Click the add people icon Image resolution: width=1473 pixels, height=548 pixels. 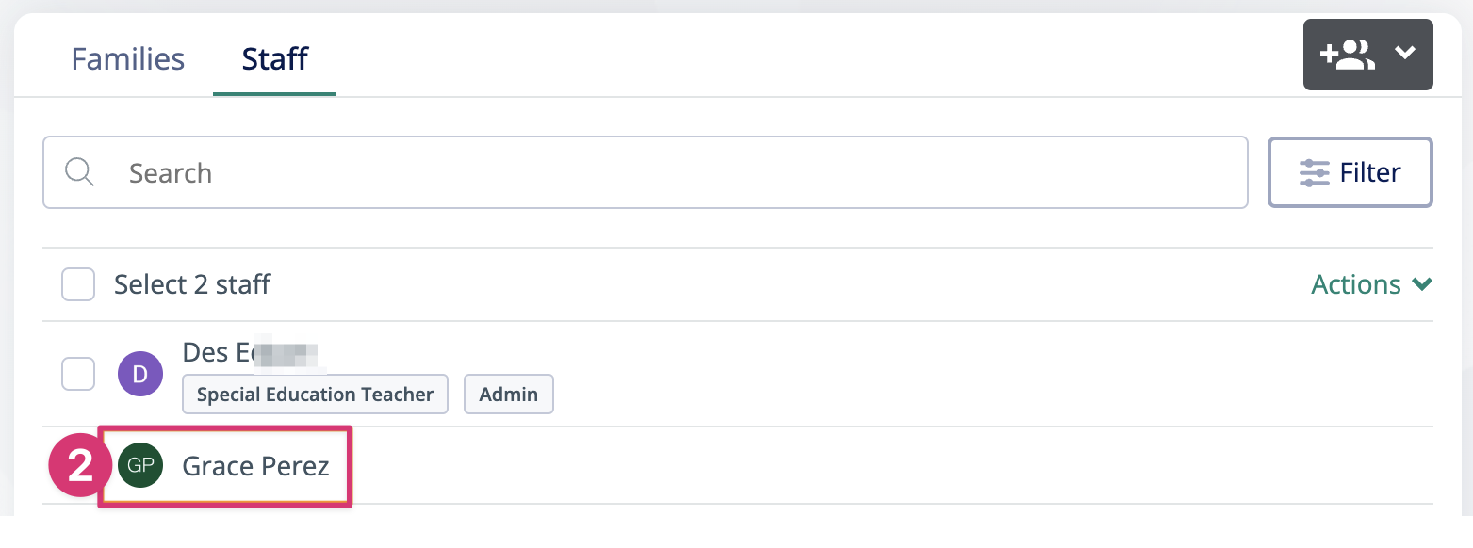[x=1348, y=55]
